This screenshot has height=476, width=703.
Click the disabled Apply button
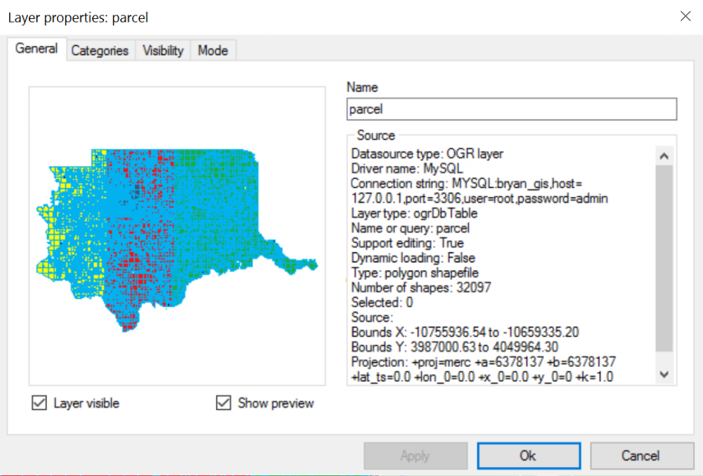click(415, 456)
